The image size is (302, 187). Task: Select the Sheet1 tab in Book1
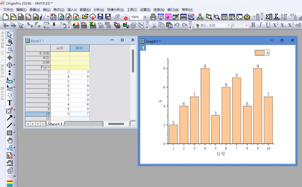(55, 124)
